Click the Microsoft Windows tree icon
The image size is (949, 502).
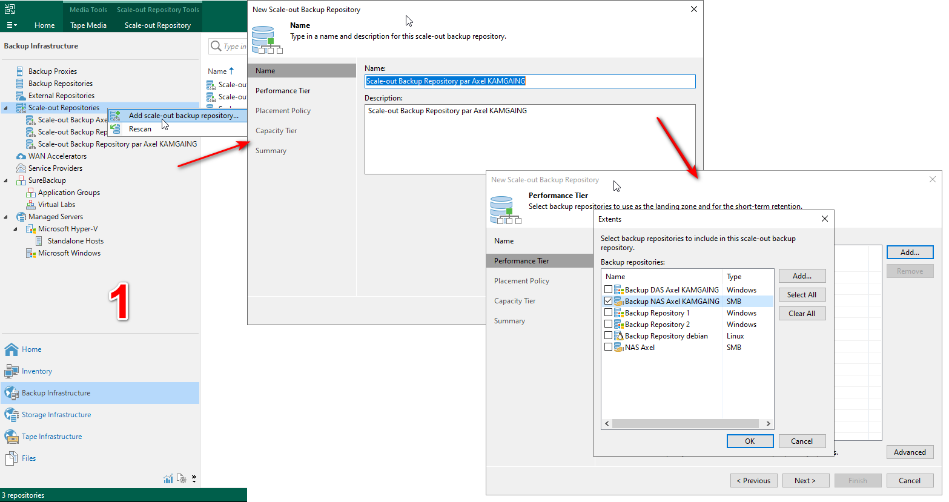(31, 253)
